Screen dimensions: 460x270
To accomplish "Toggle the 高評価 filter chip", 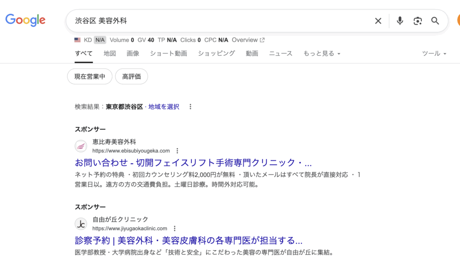I will pos(132,76).
